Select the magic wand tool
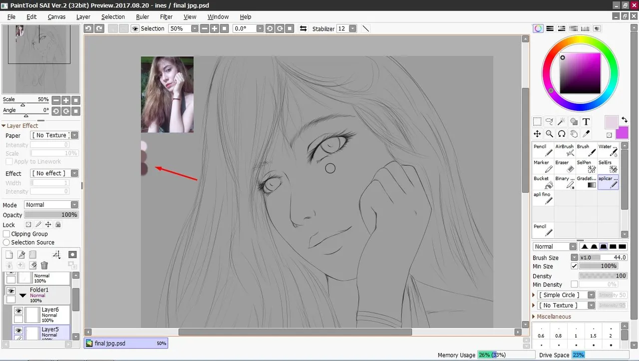 pos(562,121)
